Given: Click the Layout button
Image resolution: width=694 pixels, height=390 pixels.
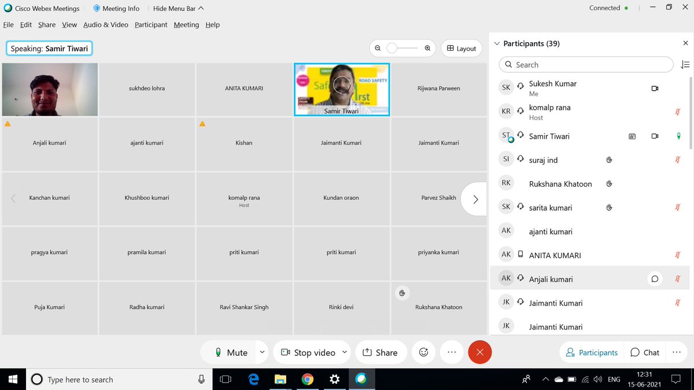Looking at the screenshot, I should point(462,49).
